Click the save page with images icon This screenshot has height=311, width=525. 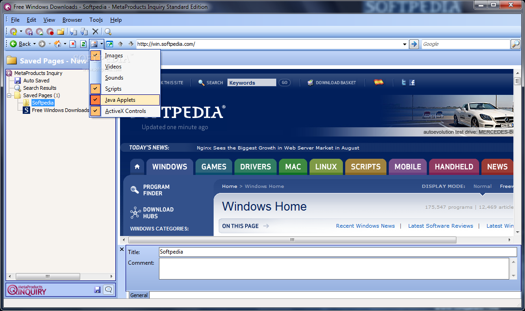[39, 32]
